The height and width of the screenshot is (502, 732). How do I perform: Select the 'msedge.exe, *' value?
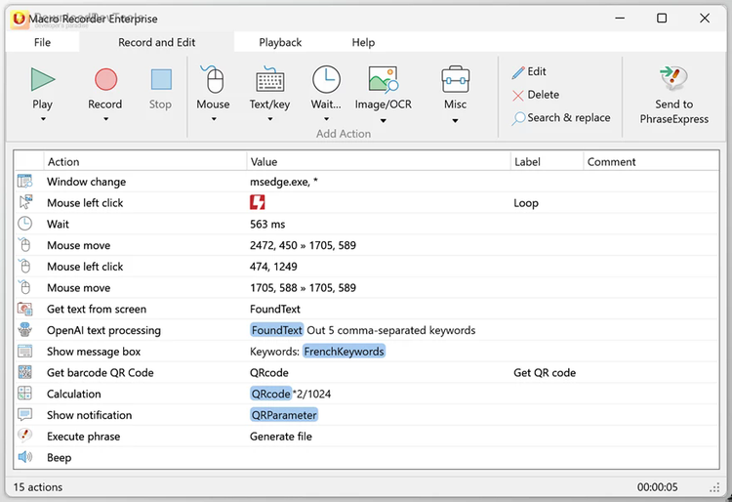(x=284, y=182)
